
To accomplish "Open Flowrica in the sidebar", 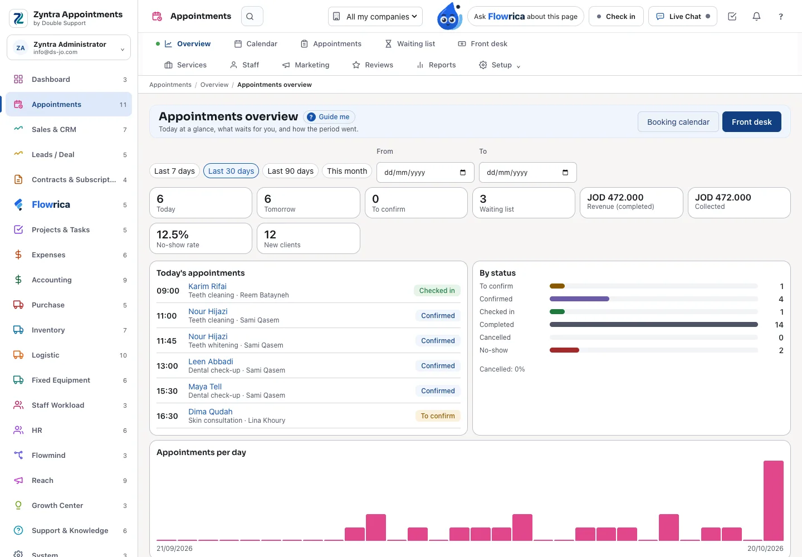I will coord(69,205).
